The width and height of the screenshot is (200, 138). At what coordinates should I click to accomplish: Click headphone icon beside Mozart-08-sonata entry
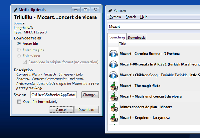[113, 64]
